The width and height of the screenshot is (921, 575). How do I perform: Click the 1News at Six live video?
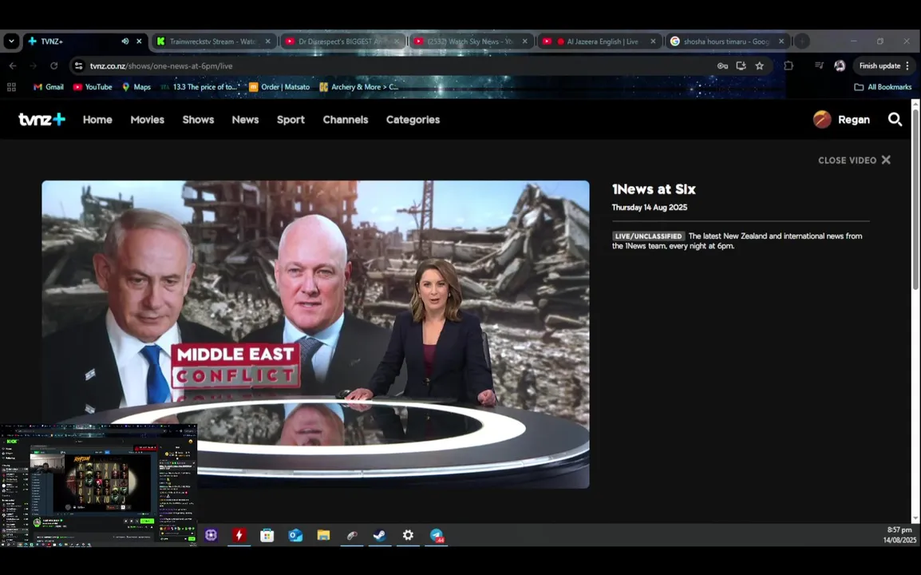[x=315, y=334]
